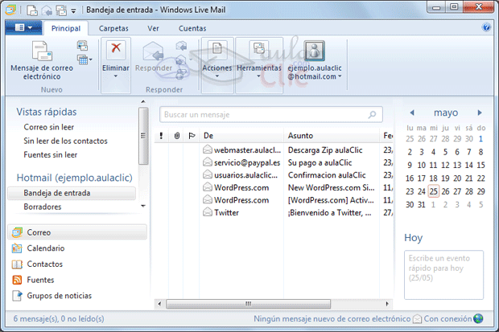This screenshot has width=499, height=332.
Task: Switch to the Principal tab
Action: (x=66, y=28)
